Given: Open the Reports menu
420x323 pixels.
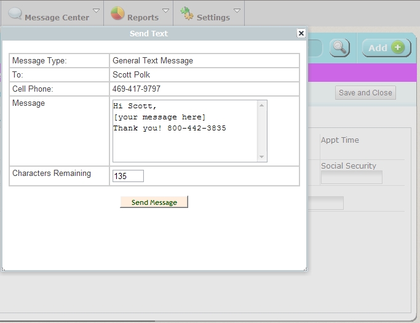Looking at the screenshot, I should [x=143, y=17].
